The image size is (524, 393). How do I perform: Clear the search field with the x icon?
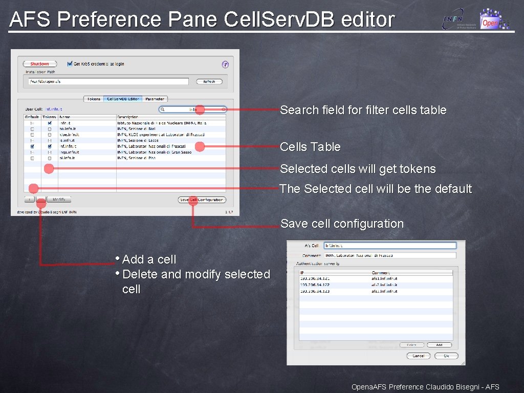pos(223,110)
